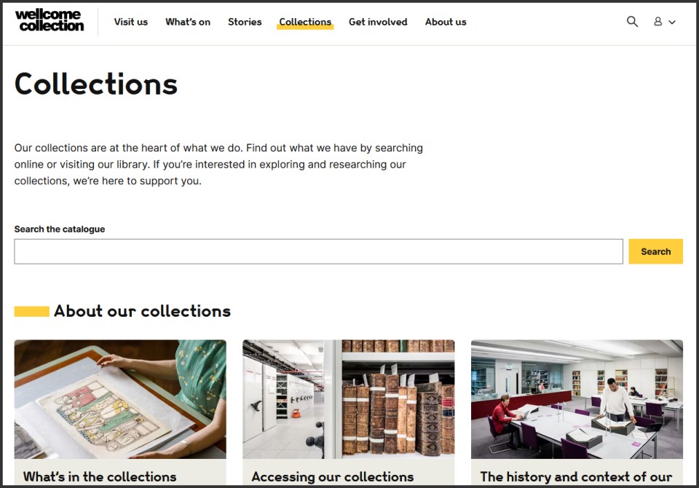The width and height of the screenshot is (699, 488).
Task: Expand the account dropdown chevron
Action: pyautogui.click(x=672, y=22)
